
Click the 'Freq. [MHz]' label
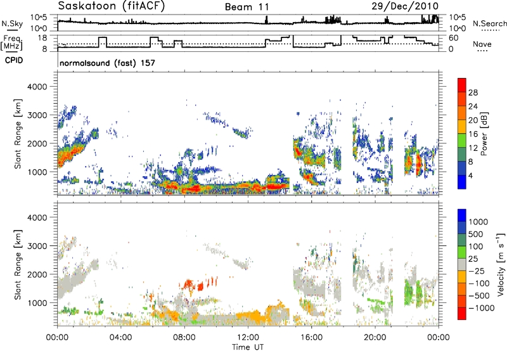click(x=11, y=42)
